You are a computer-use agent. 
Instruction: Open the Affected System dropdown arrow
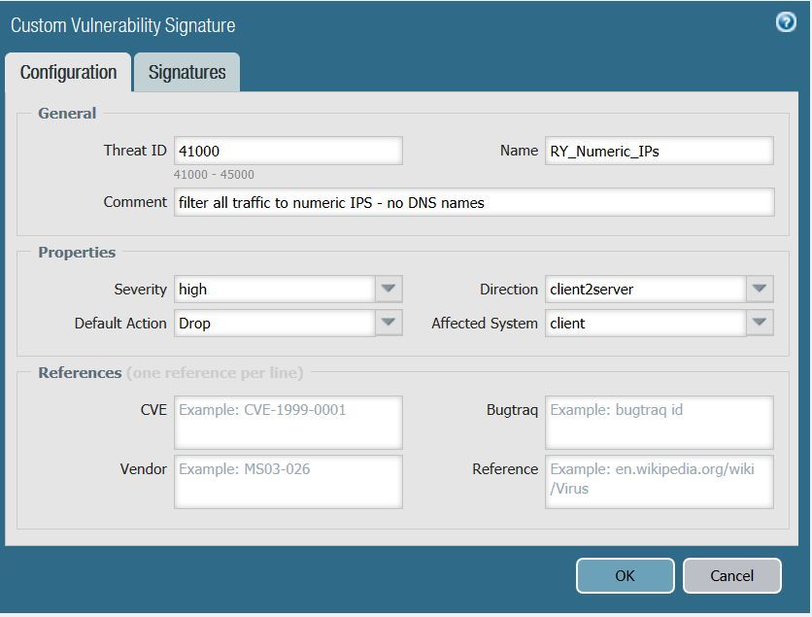[x=760, y=323]
